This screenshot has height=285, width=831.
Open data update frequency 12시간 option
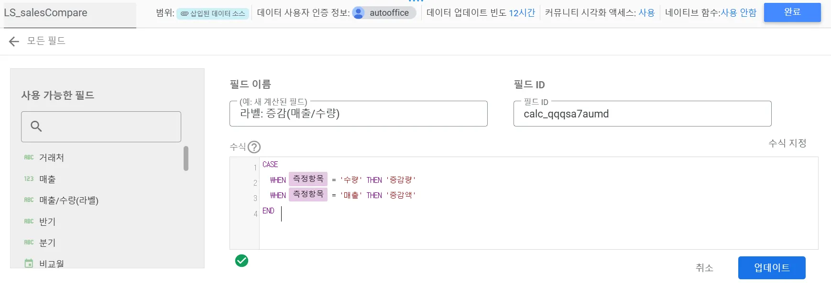[522, 13]
